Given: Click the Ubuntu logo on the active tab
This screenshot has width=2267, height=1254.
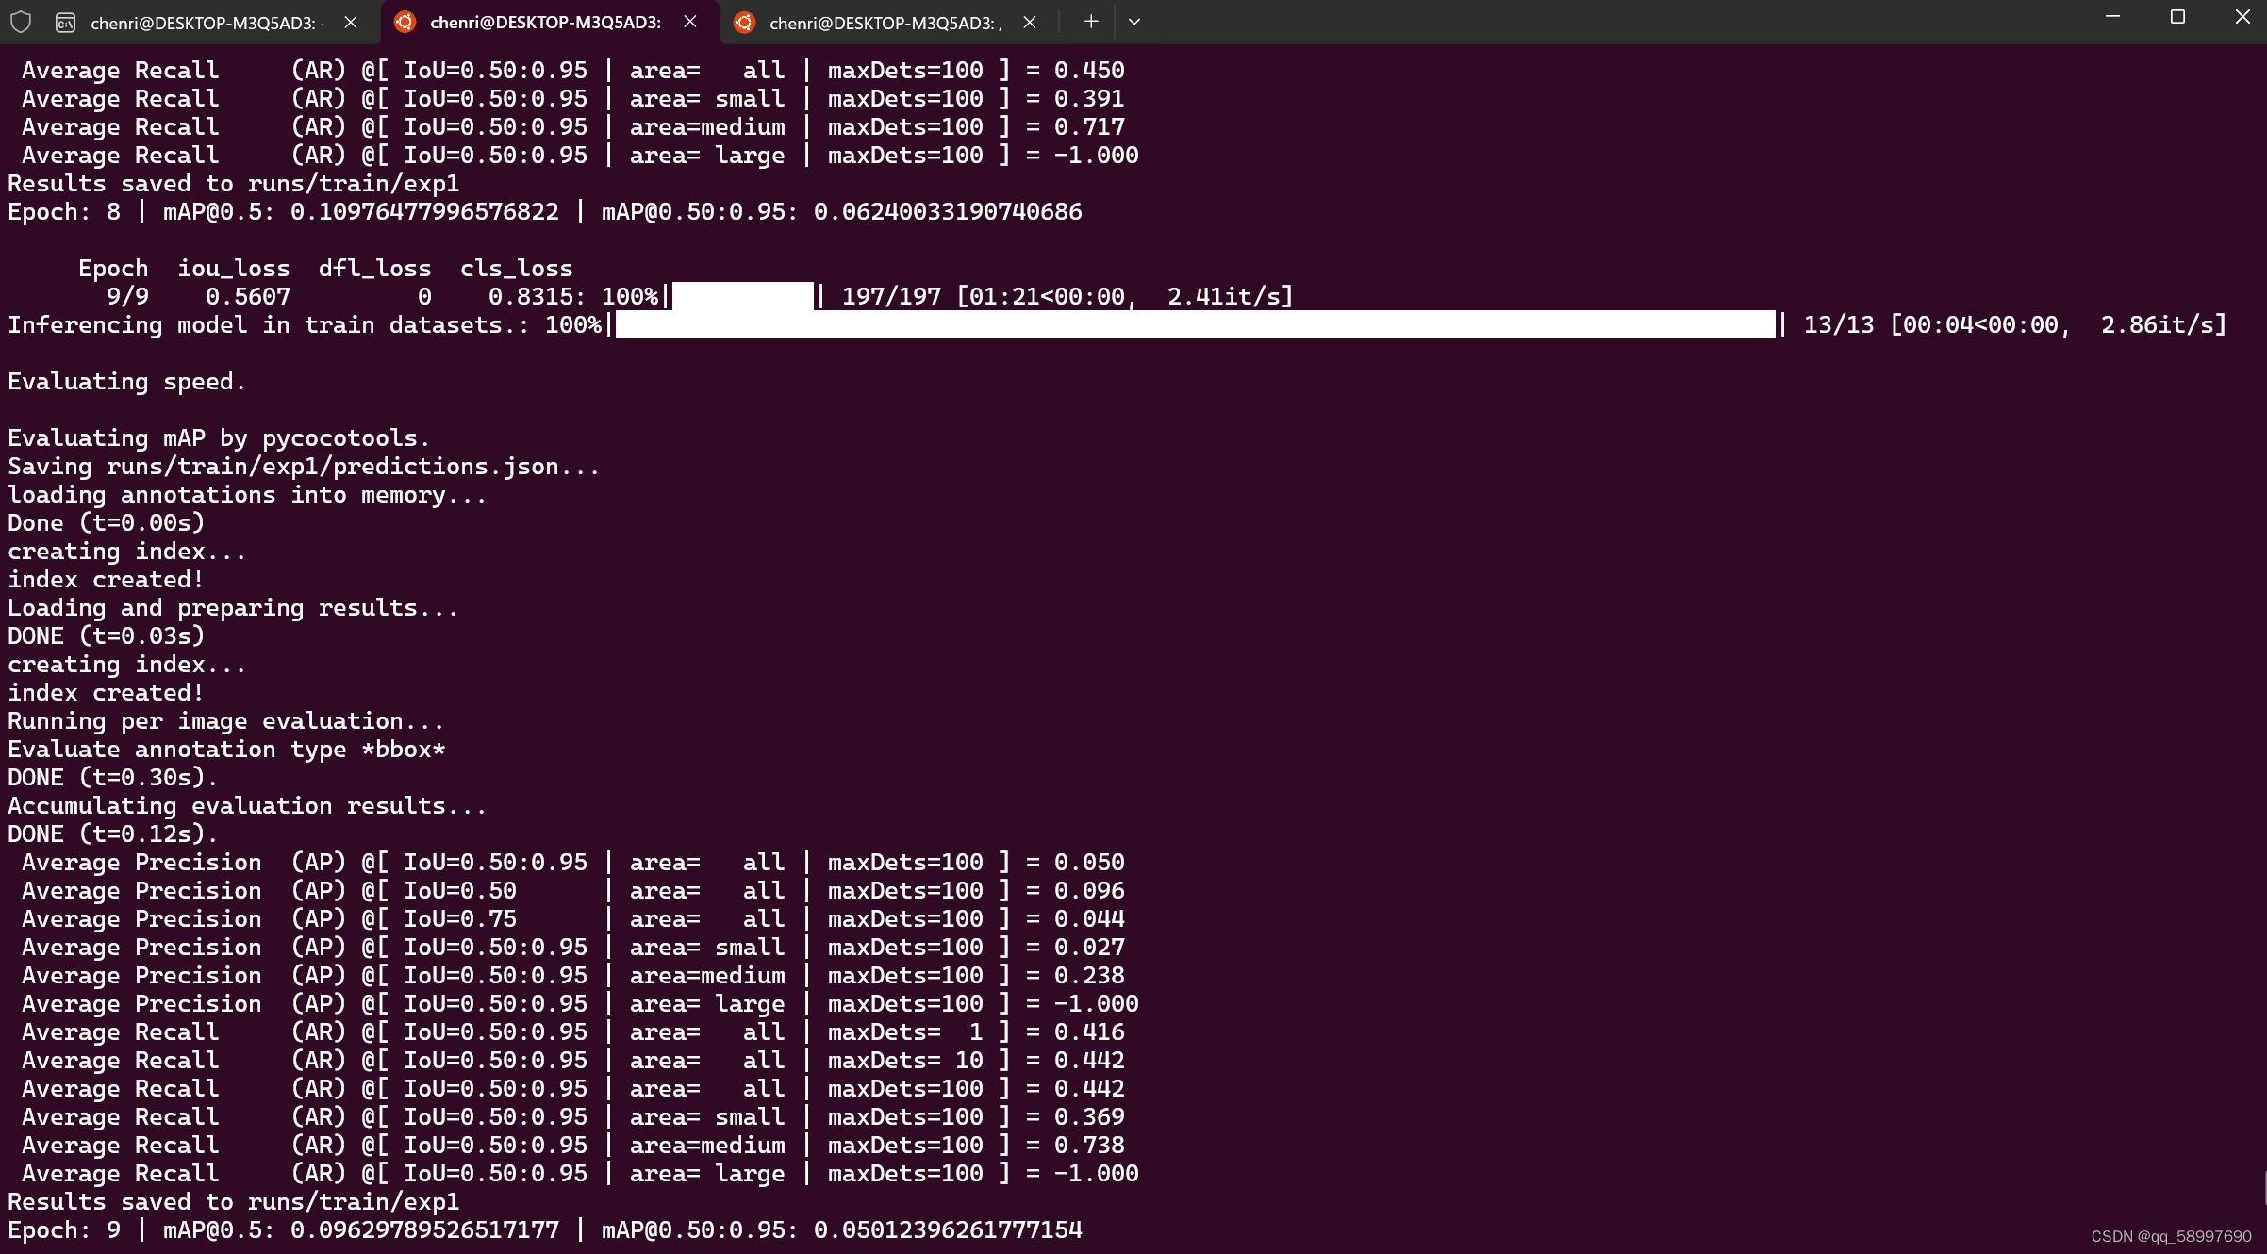Looking at the screenshot, I should (x=405, y=22).
